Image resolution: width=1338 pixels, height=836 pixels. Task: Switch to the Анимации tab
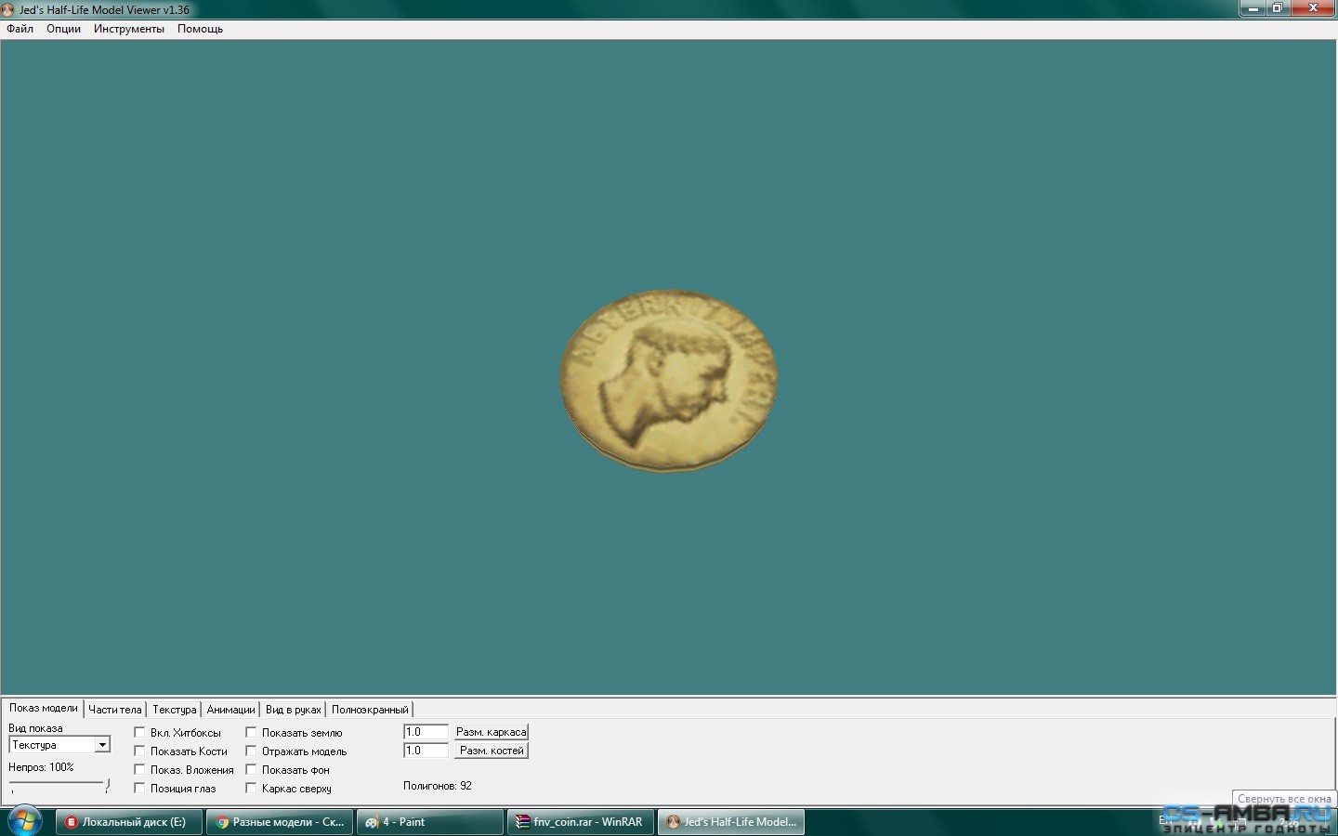[x=230, y=710]
